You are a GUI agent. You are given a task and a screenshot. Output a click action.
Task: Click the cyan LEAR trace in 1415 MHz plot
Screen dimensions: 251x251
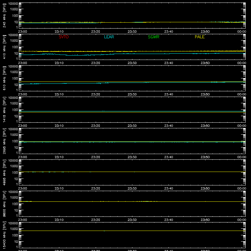pyautogui.click(x=132, y=111)
